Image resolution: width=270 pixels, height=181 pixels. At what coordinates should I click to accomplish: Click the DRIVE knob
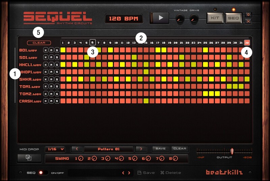[x=194, y=19]
